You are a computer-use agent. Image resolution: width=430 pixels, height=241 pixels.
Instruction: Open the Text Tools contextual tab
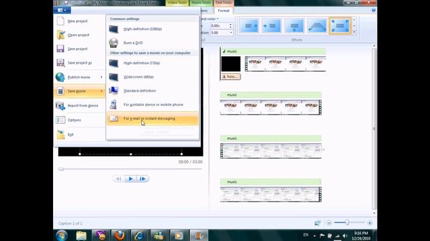pos(223,3)
